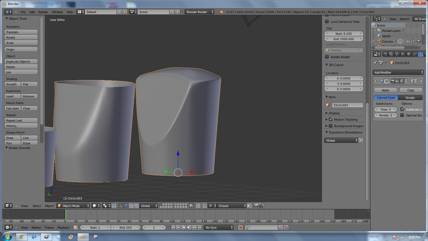Collapse the Transform Orientations panel
The width and height of the screenshot is (428, 241).
tap(327, 132)
